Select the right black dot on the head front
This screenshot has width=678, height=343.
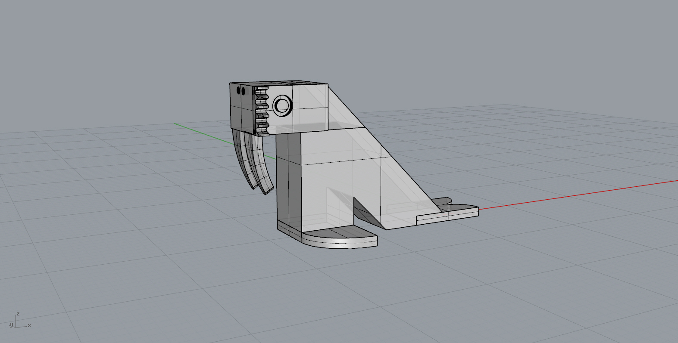243,91
